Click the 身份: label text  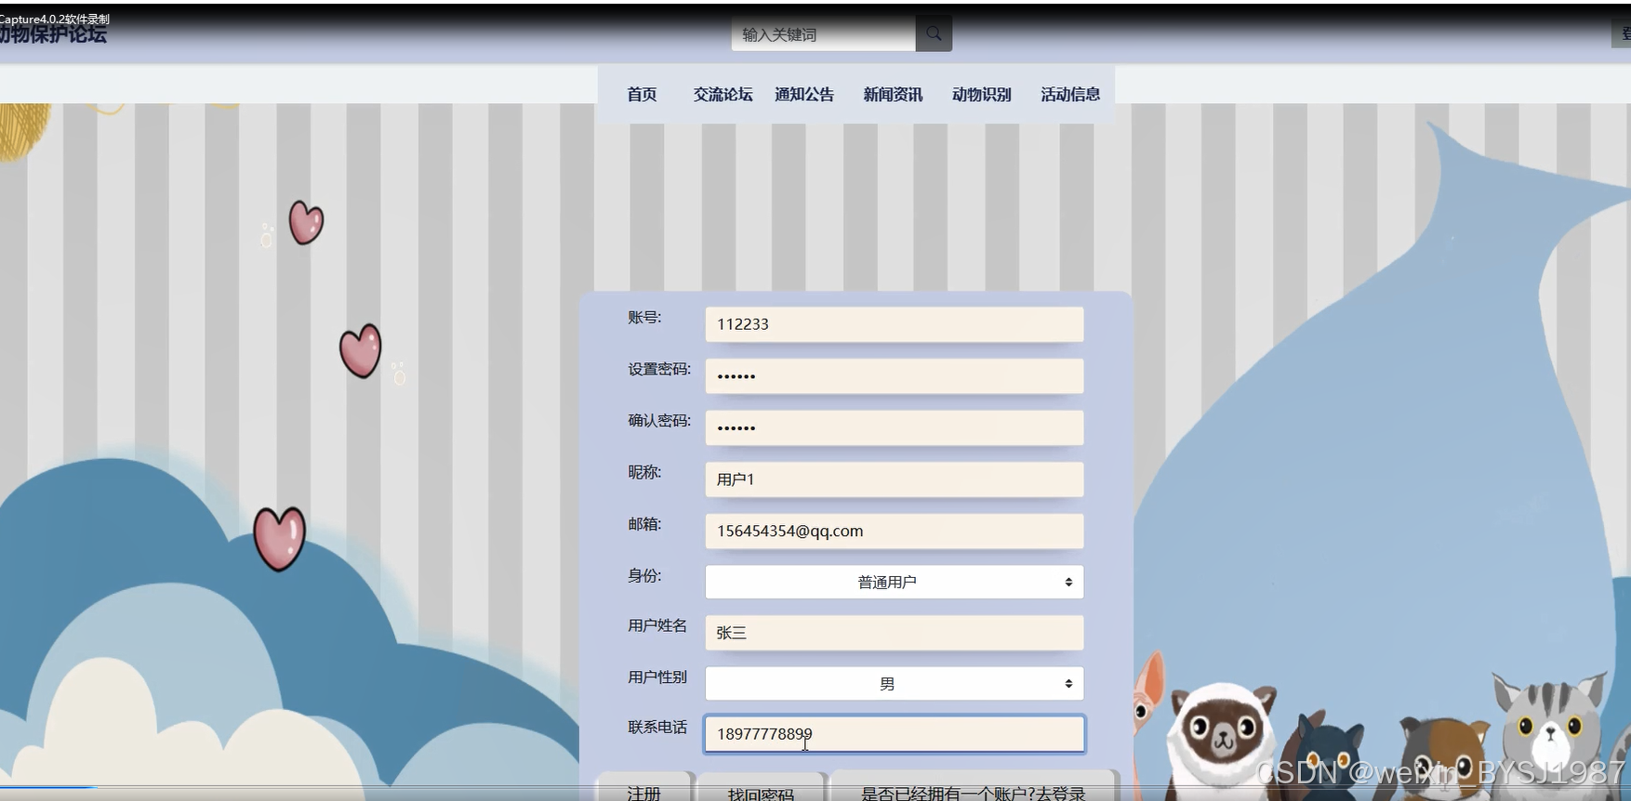click(644, 576)
